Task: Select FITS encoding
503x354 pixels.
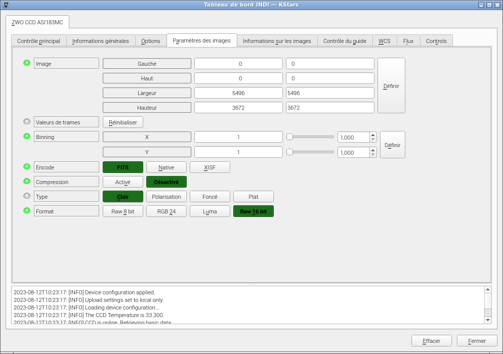Action: coord(123,167)
